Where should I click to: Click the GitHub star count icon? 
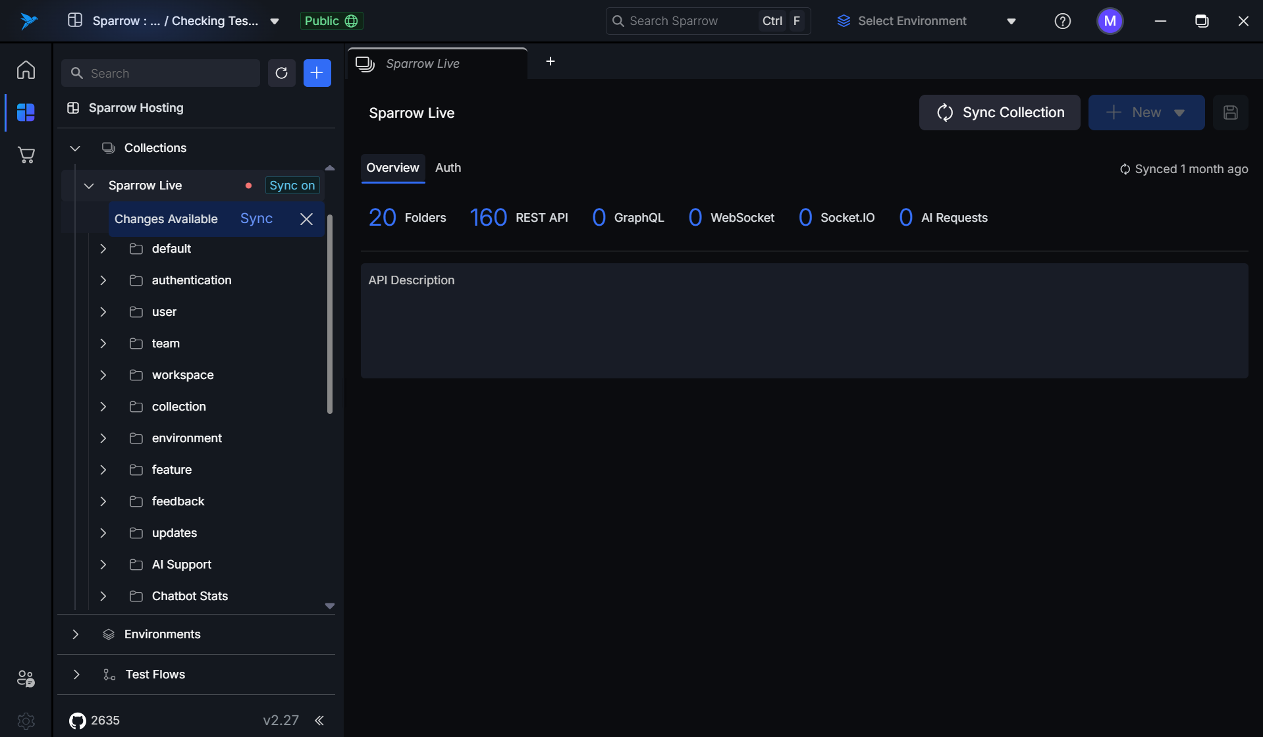tap(78, 721)
